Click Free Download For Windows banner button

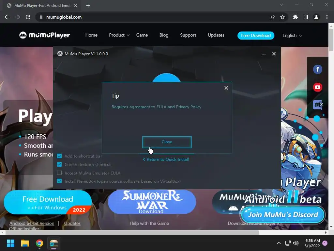48,202
